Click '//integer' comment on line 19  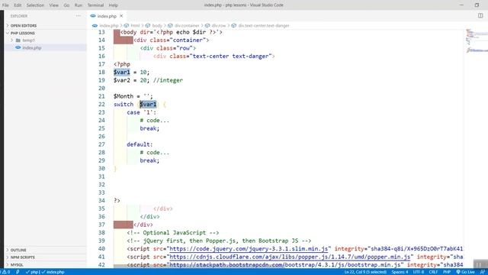point(168,80)
